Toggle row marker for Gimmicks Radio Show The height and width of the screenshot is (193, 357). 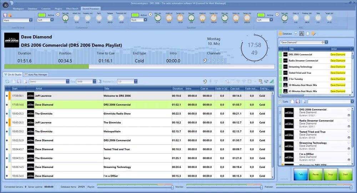(x=6, y=114)
